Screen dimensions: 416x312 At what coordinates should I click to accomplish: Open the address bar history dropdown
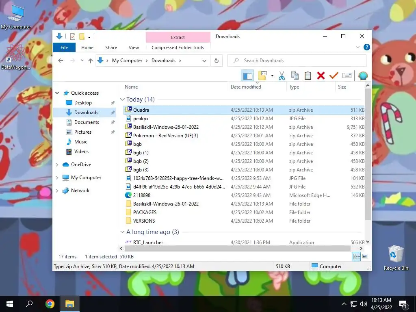[x=204, y=61]
